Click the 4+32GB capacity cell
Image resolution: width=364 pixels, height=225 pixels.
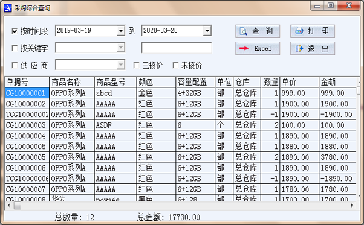point(195,93)
